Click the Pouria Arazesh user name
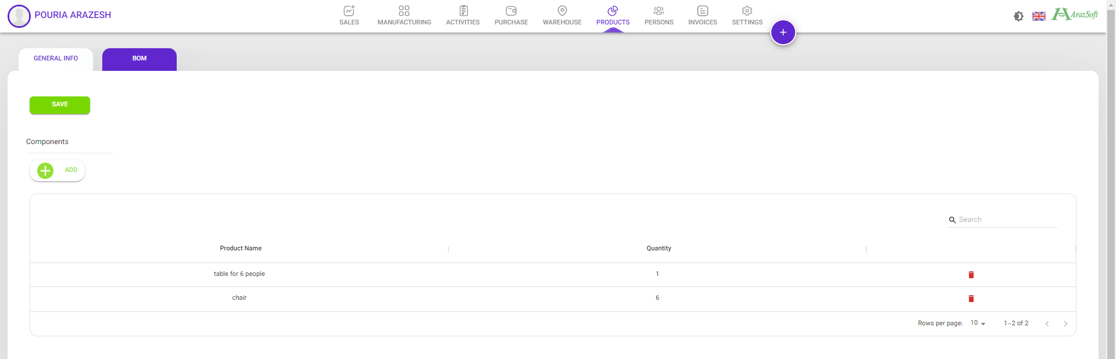 (x=73, y=15)
